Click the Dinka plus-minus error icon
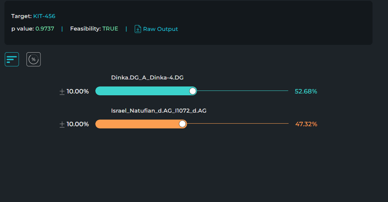 pos(62,92)
